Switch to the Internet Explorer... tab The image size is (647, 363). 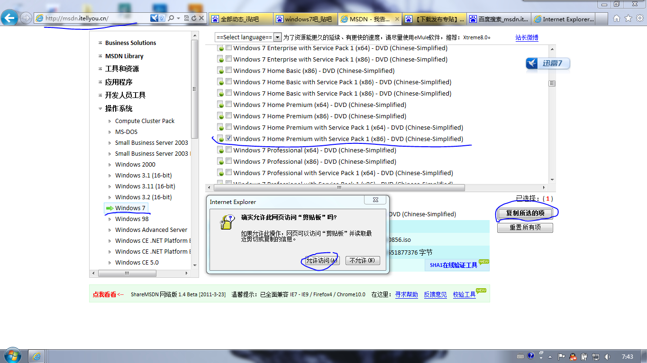pyautogui.click(x=564, y=19)
